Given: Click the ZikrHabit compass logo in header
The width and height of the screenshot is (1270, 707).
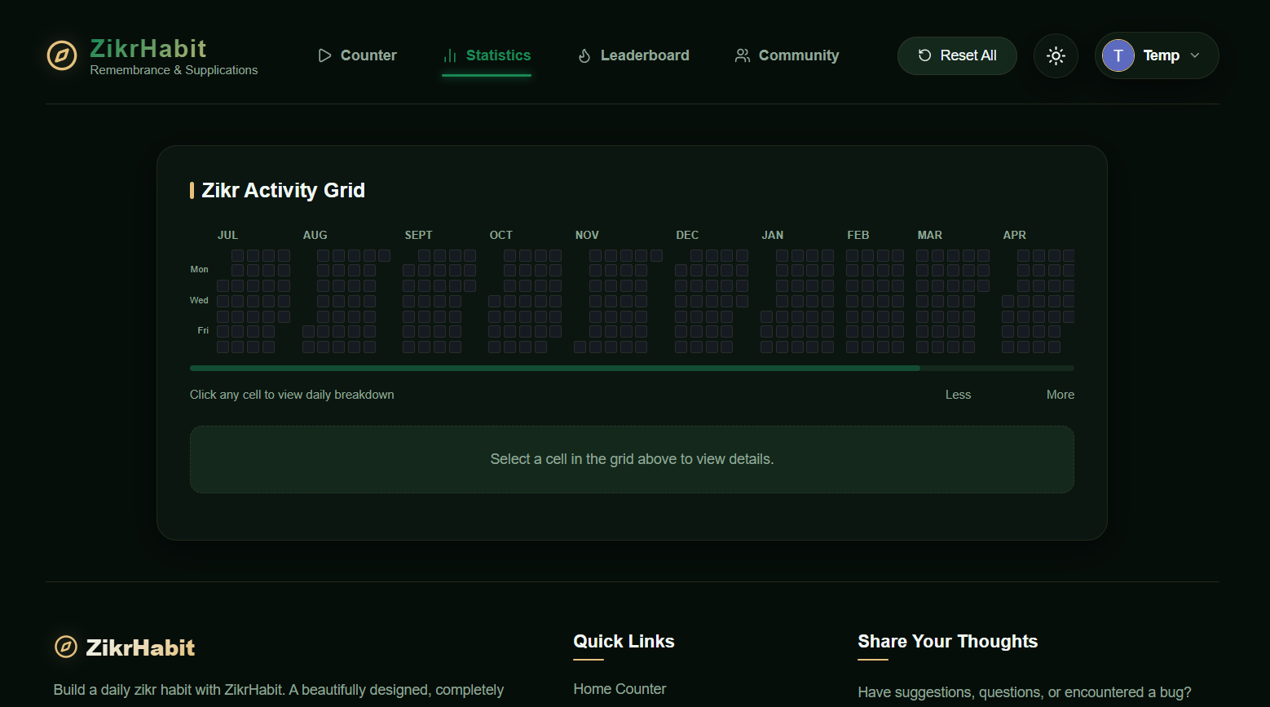Looking at the screenshot, I should pos(62,55).
